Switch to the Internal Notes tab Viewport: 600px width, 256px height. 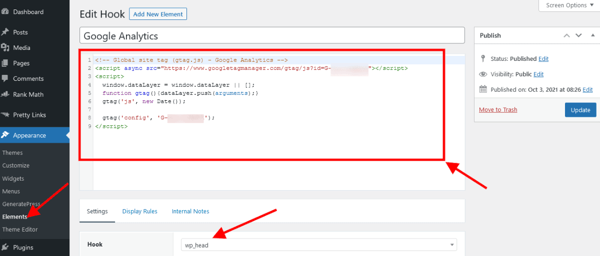[x=190, y=211]
